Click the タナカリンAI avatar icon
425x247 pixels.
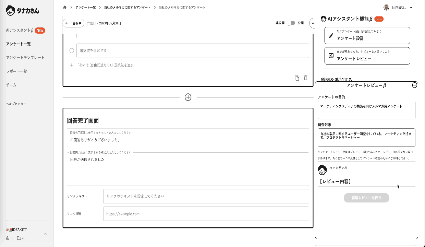(x=322, y=169)
